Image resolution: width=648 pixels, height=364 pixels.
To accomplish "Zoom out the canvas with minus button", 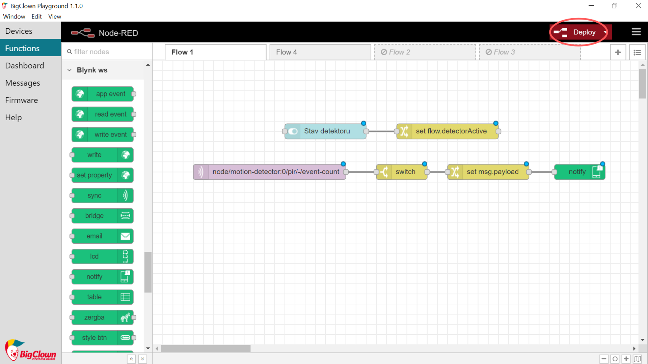I will (x=604, y=359).
